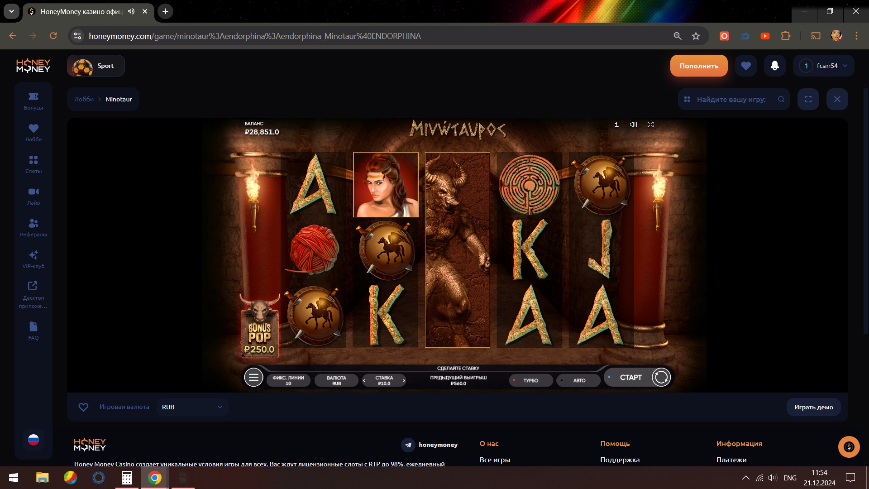Image resolution: width=869 pixels, height=489 pixels.
Task: Open Chrome profile avatar
Action: (x=836, y=36)
